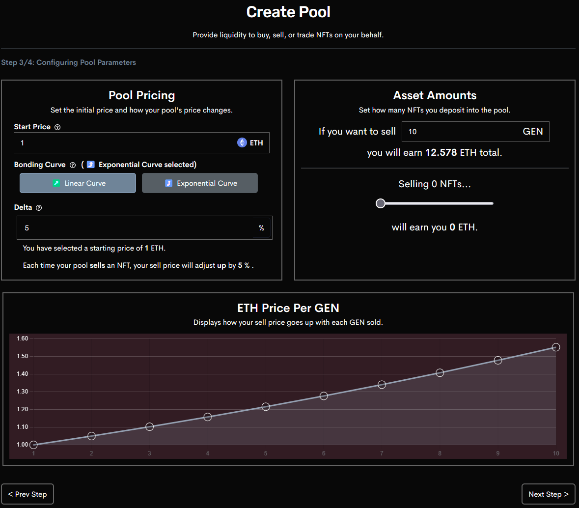Click the Ethereum logo in Start Price field

(x=242, y=142)
